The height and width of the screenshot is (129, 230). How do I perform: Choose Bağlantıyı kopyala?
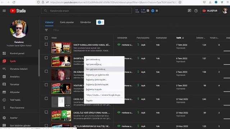click(x=104, y=89)
